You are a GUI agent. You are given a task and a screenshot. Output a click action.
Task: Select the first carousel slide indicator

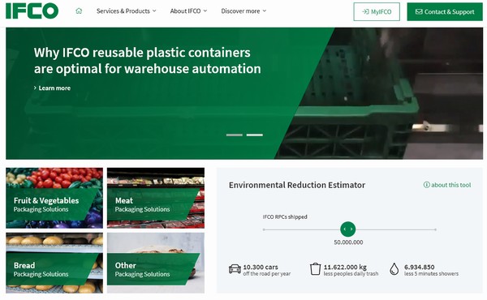(235, 135)
